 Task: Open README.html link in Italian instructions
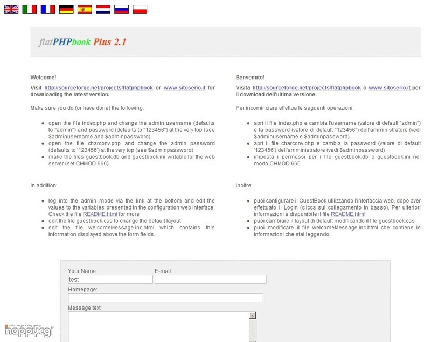coord(348,214)
